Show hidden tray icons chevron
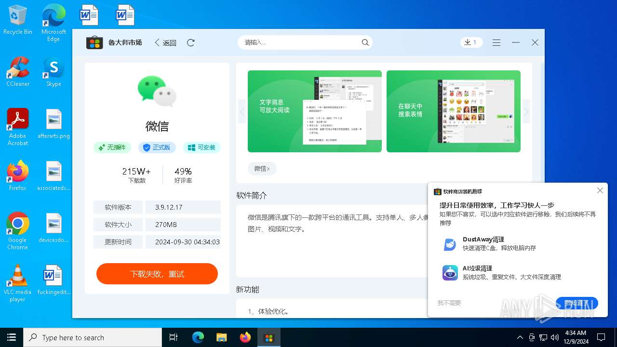The height and width of the screenshot is (347, 617). 520,337
